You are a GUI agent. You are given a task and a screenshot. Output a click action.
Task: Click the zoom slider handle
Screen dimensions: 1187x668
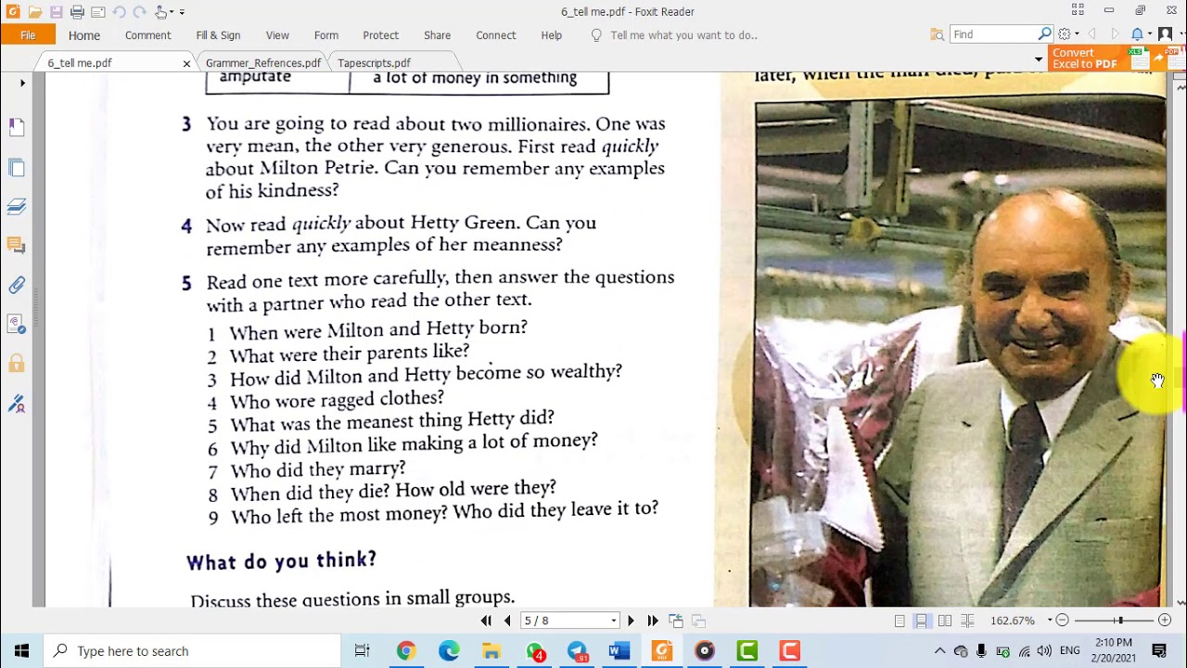pos(1119,621)
